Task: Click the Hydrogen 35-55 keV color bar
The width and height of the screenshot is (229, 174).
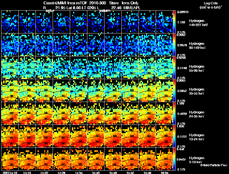Action: (x=174, y=91)
